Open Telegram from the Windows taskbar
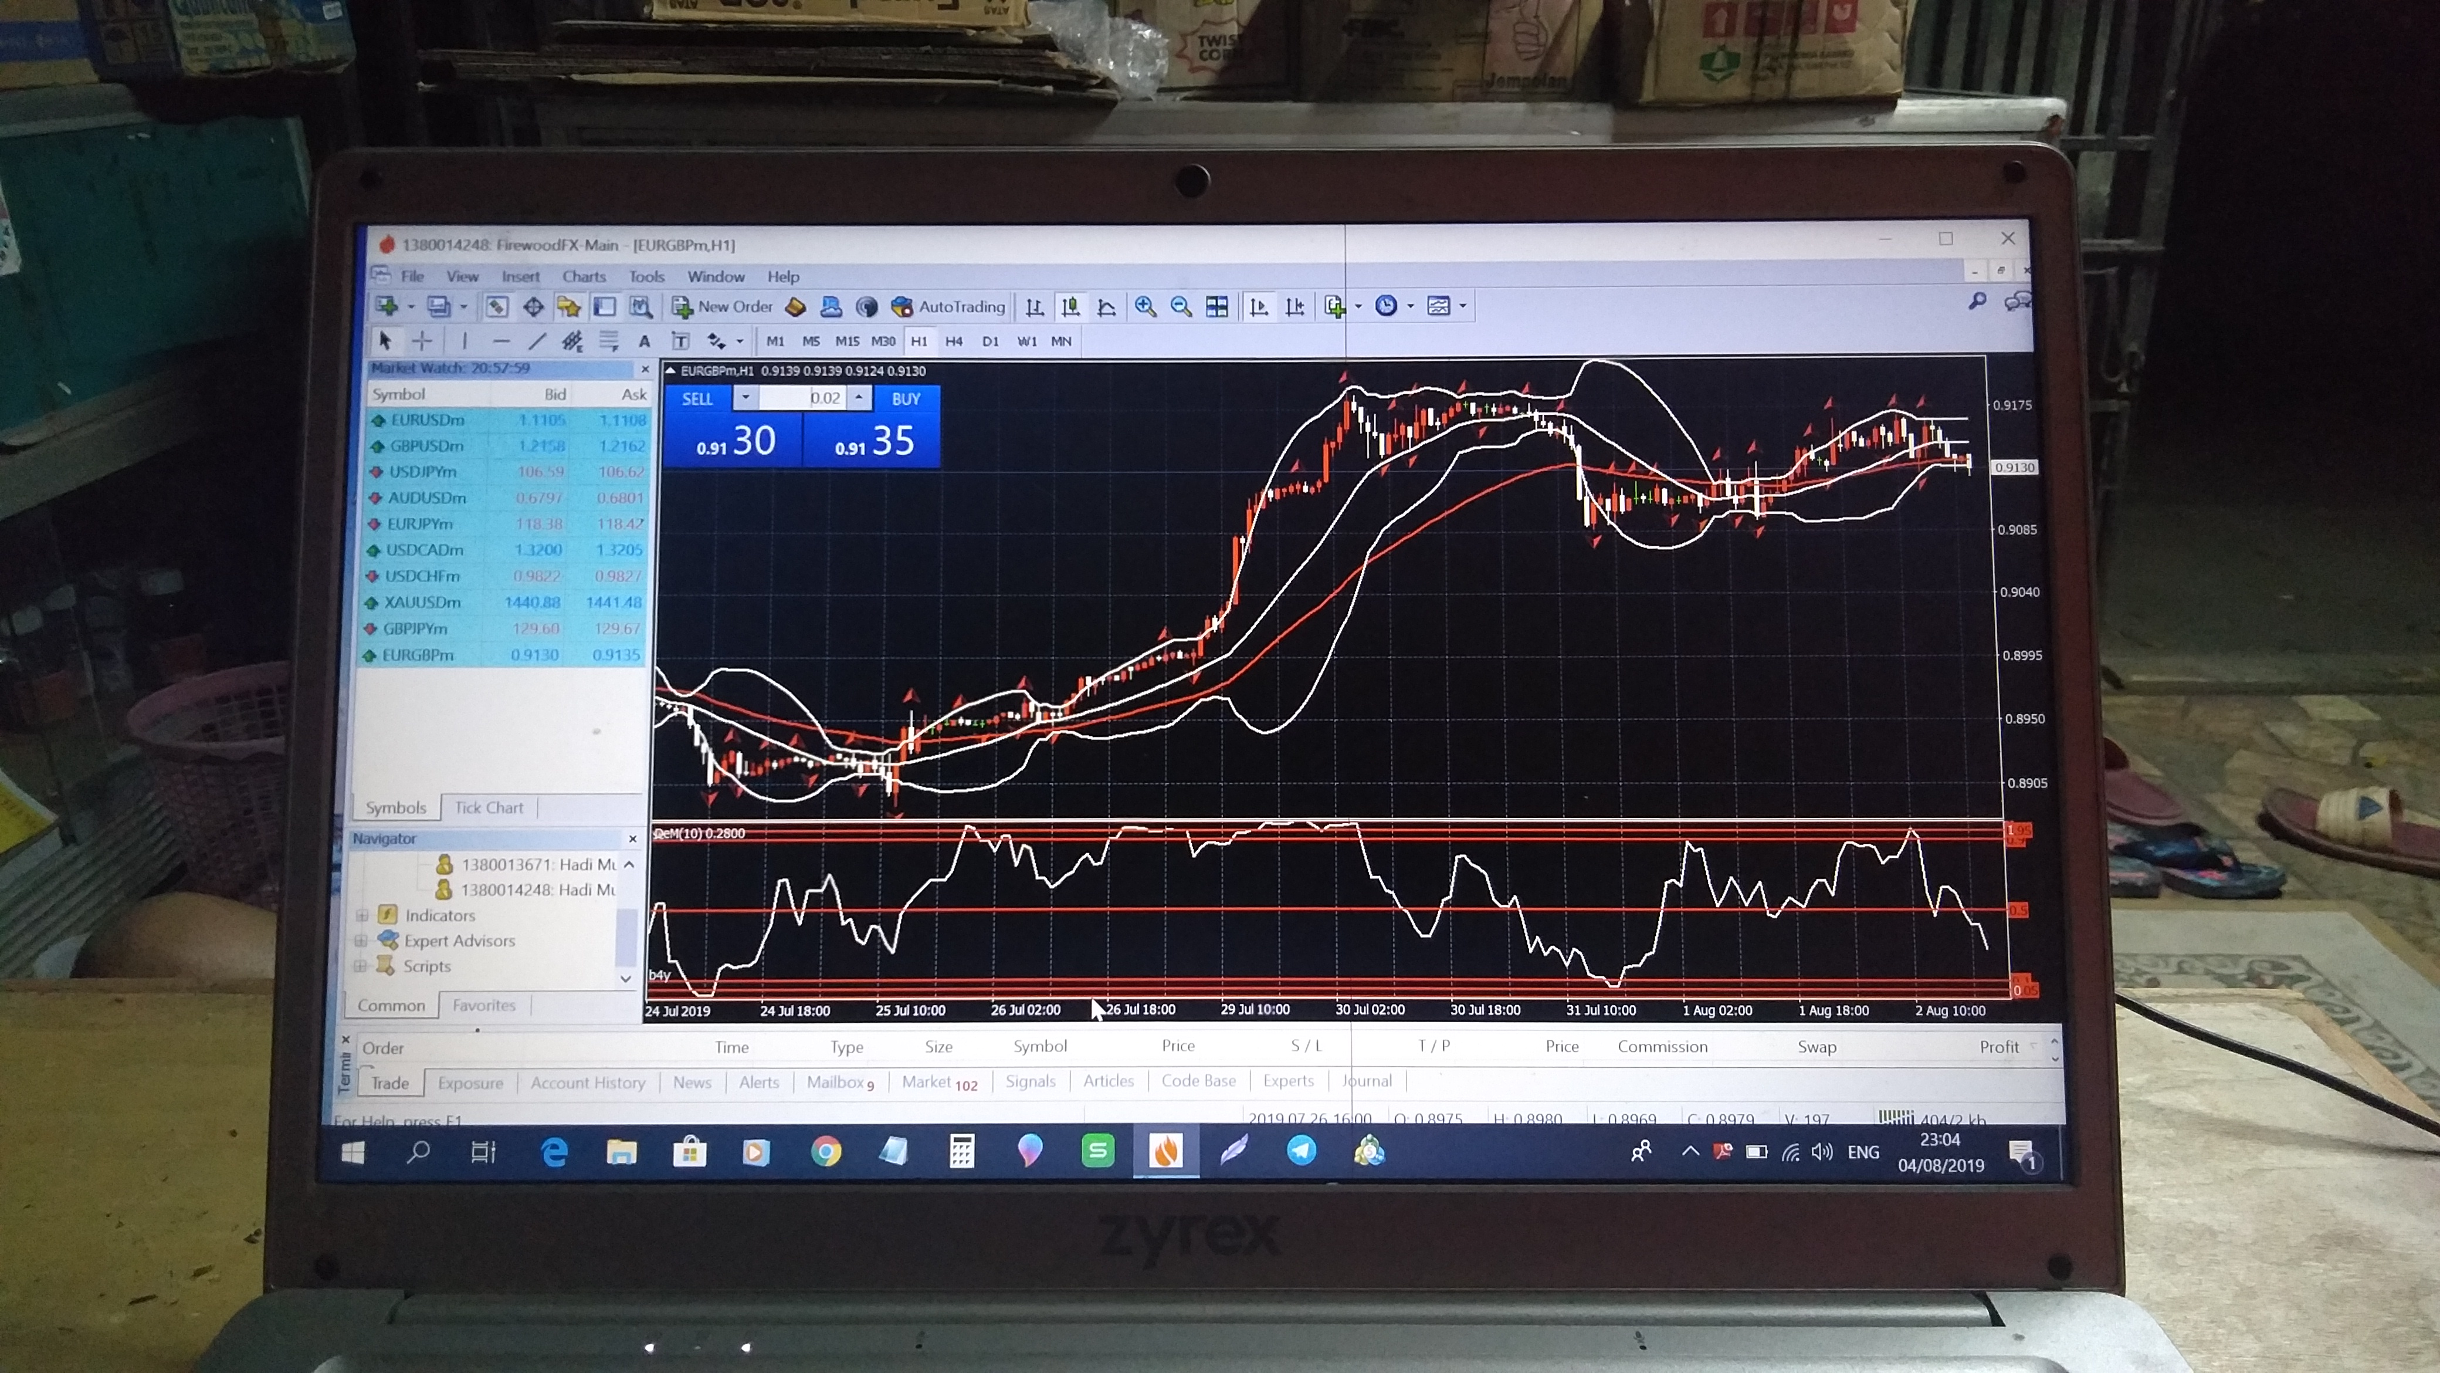This screenshot has width=2440, height=1373. click(x=1302, y=1151)
